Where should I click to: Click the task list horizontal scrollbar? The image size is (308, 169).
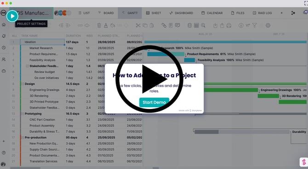tap(25, 168)
